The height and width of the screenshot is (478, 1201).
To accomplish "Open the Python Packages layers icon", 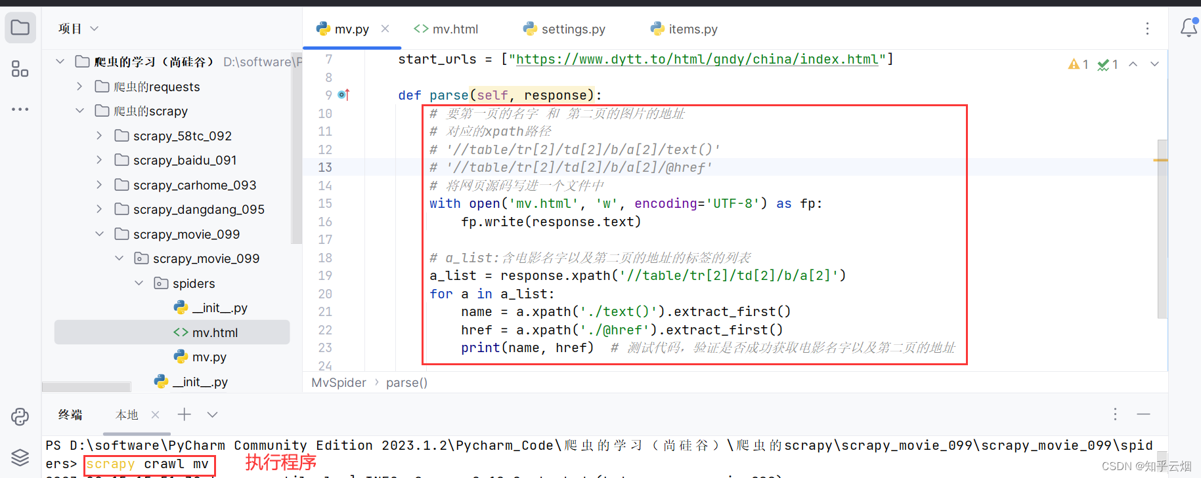I will (x=20, y=457).
